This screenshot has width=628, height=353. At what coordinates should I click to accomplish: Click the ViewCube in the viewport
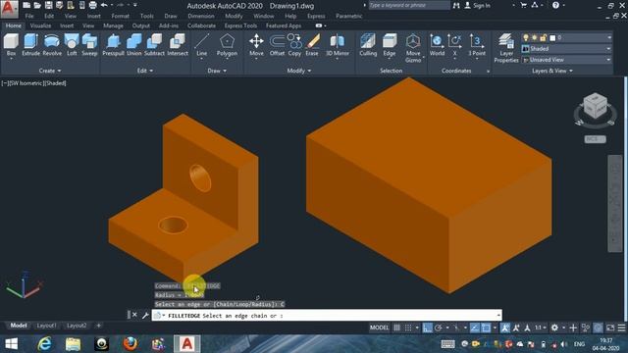[595, 105]
